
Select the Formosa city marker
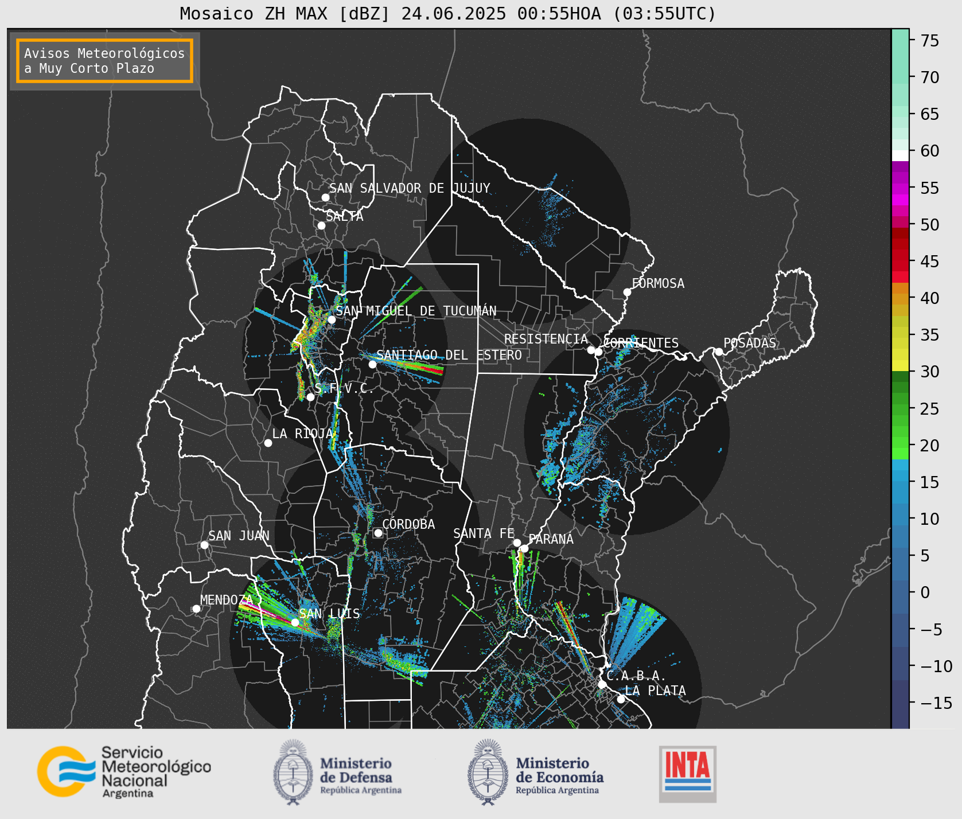point(627,292)
